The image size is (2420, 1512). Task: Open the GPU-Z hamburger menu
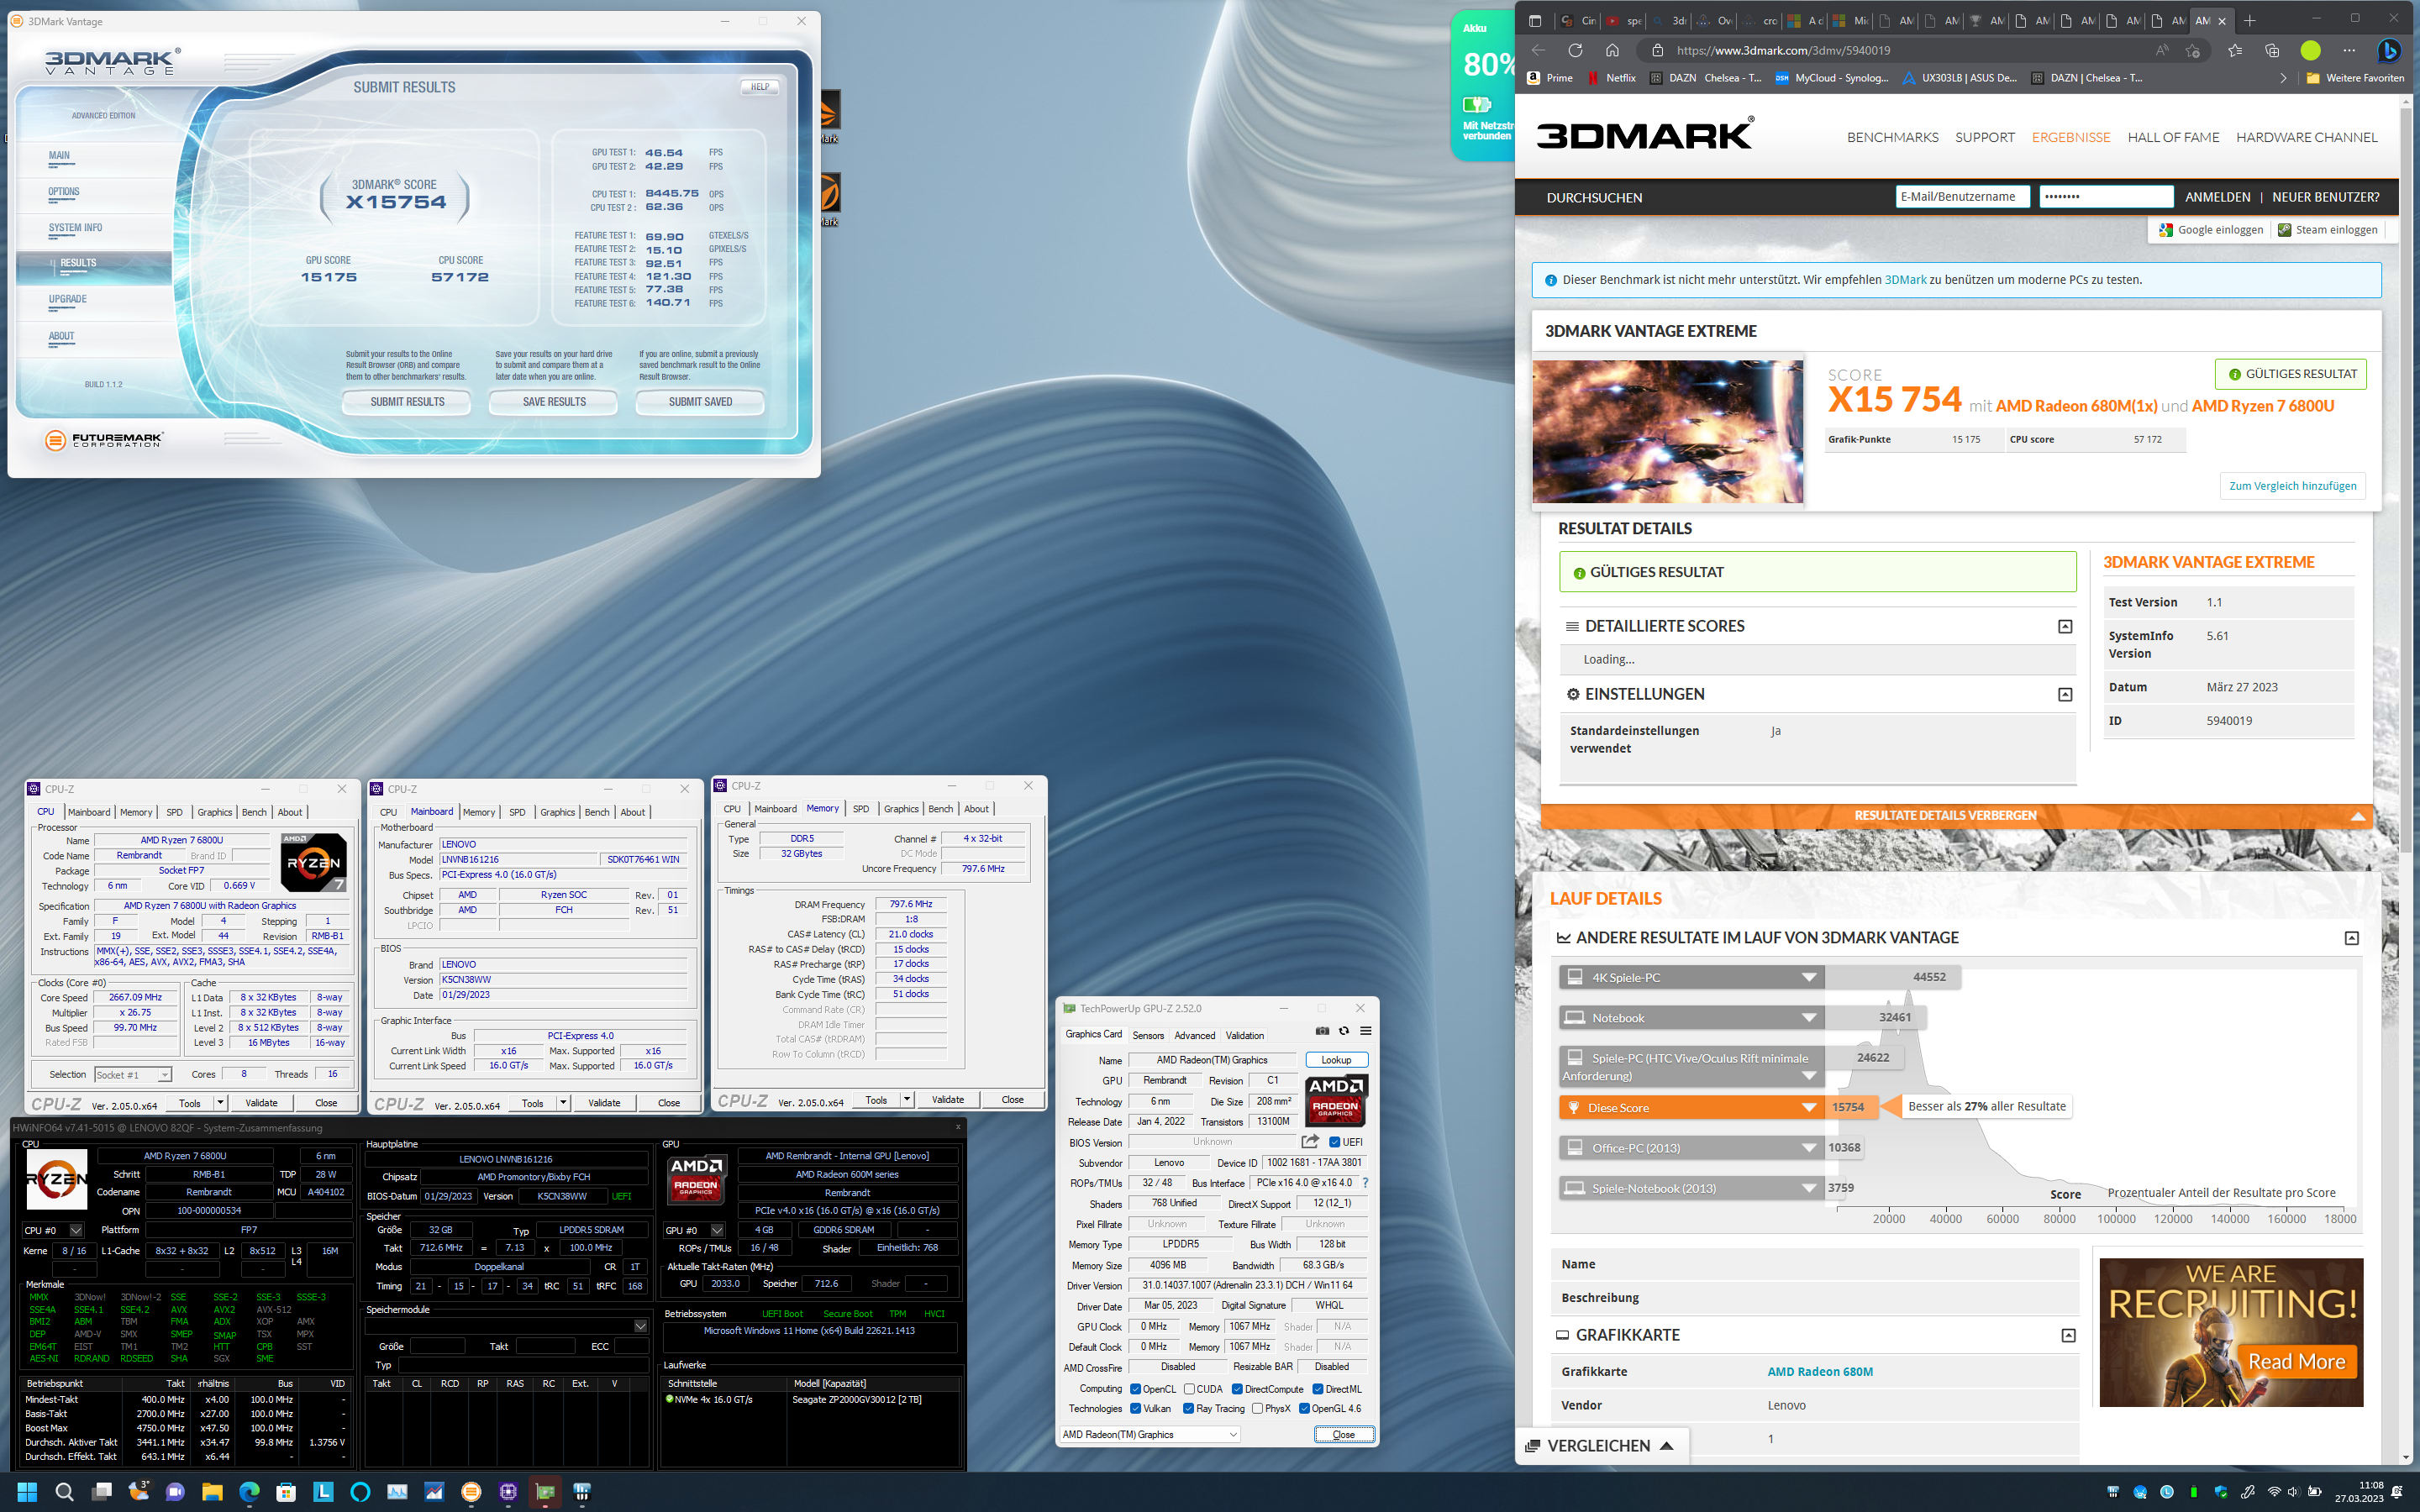(1365, 1031)
